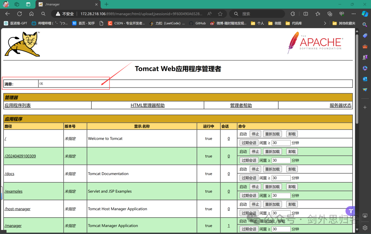Open the favorites list icon

[x=318, y=14]
